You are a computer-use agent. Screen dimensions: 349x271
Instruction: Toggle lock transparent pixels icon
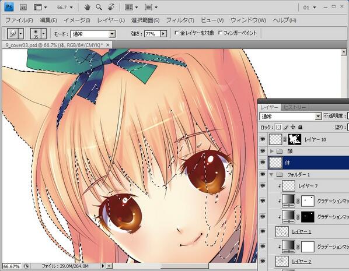(278, 128)
